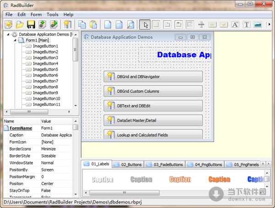Screen dimensions: 275x208
Task: Click the second form page icon in the toolbar
Action: tap(119, 24)
